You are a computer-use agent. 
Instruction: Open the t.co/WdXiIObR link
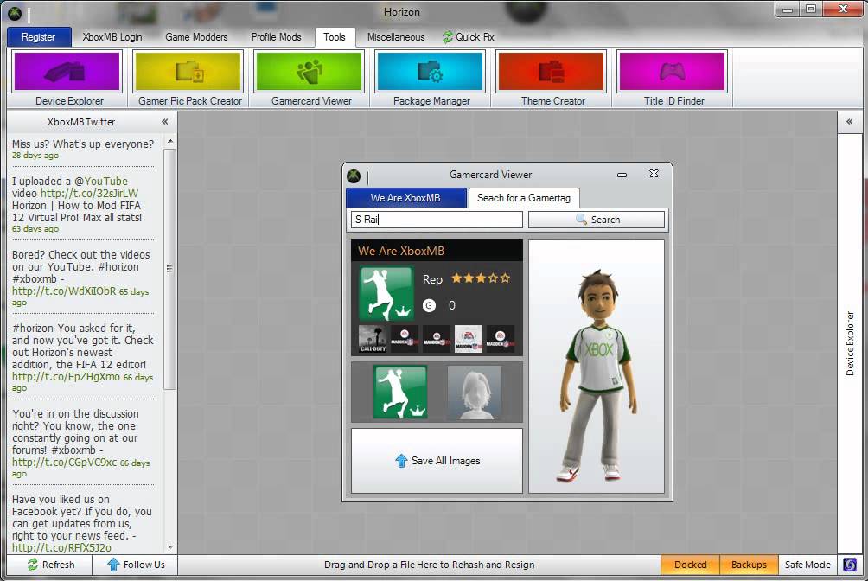pos(64,290)
